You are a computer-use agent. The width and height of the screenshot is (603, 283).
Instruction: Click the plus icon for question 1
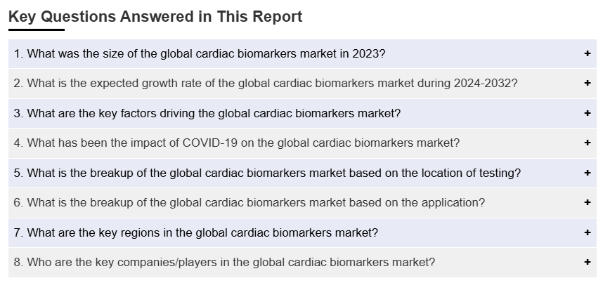tap(587, 53)
